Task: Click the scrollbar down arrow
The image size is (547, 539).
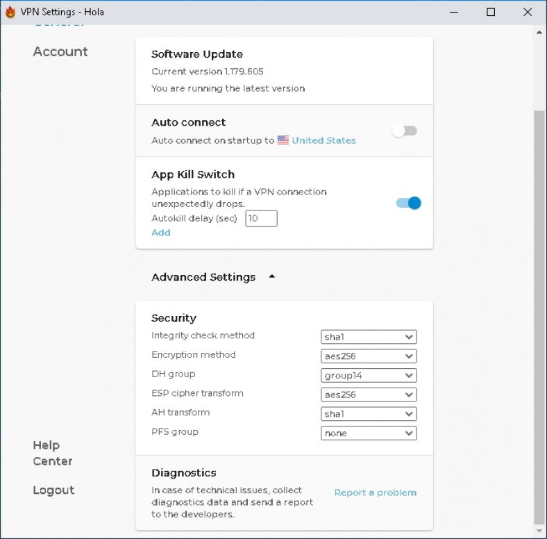Action: coord(539,531)
